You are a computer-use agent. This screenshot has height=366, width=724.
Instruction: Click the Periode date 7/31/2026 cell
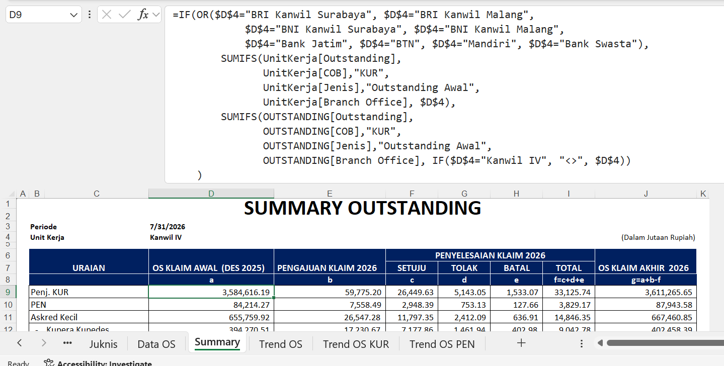coord(168,227)
